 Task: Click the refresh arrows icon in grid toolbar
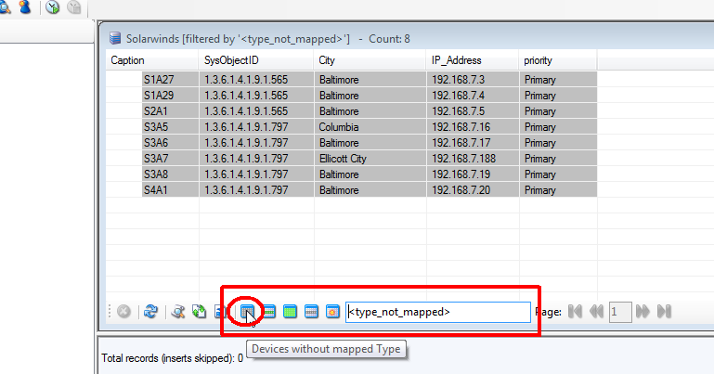(150, 312)
